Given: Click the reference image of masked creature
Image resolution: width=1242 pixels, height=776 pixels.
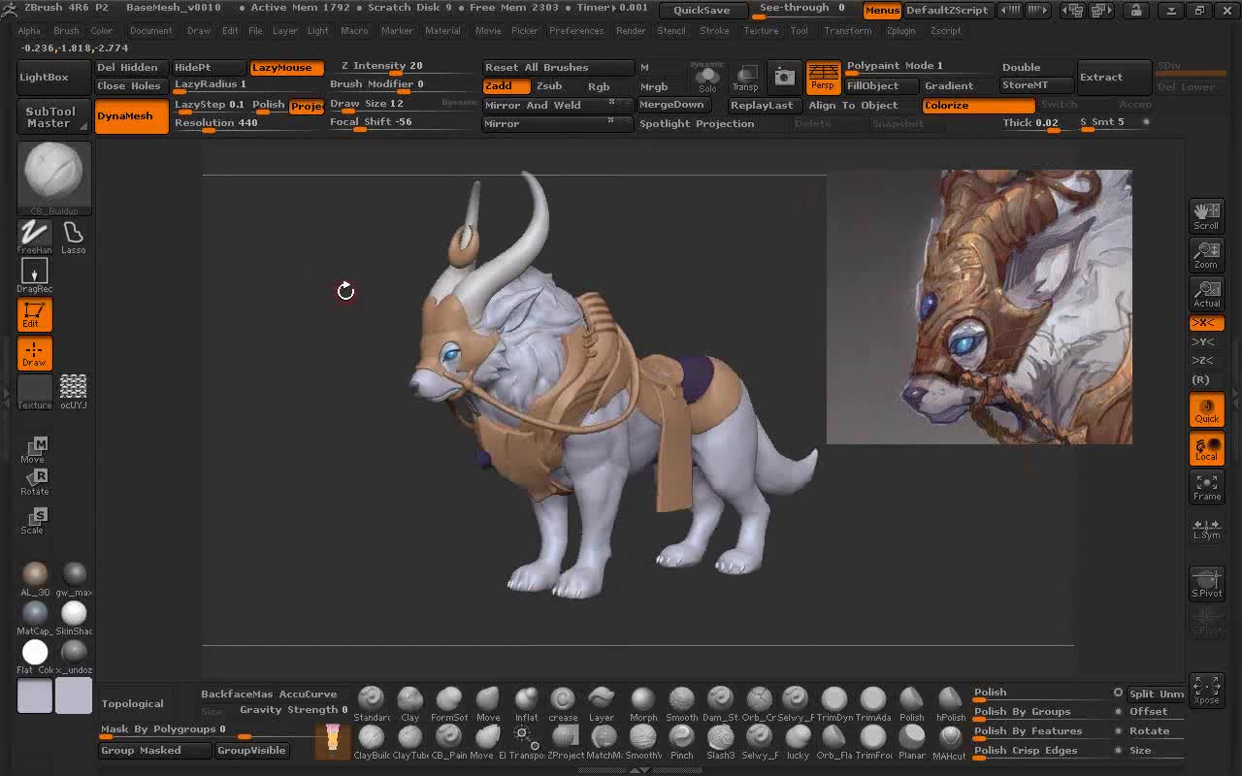Looking at the screenshot, I should pyautogui.click(x=979, y=307).
